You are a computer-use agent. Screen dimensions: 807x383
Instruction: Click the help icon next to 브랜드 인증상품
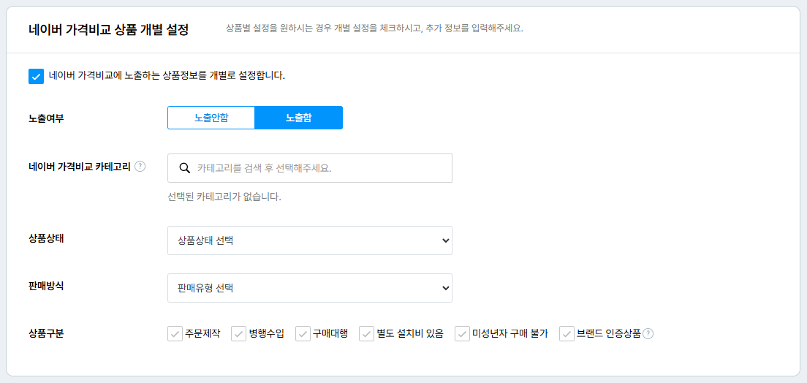pos(648,333)
